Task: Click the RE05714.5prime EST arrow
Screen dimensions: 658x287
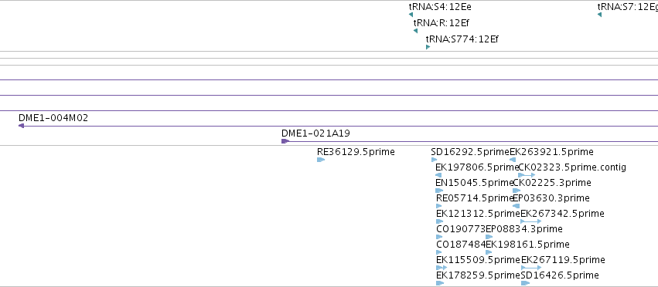Action: coord(439,206)
